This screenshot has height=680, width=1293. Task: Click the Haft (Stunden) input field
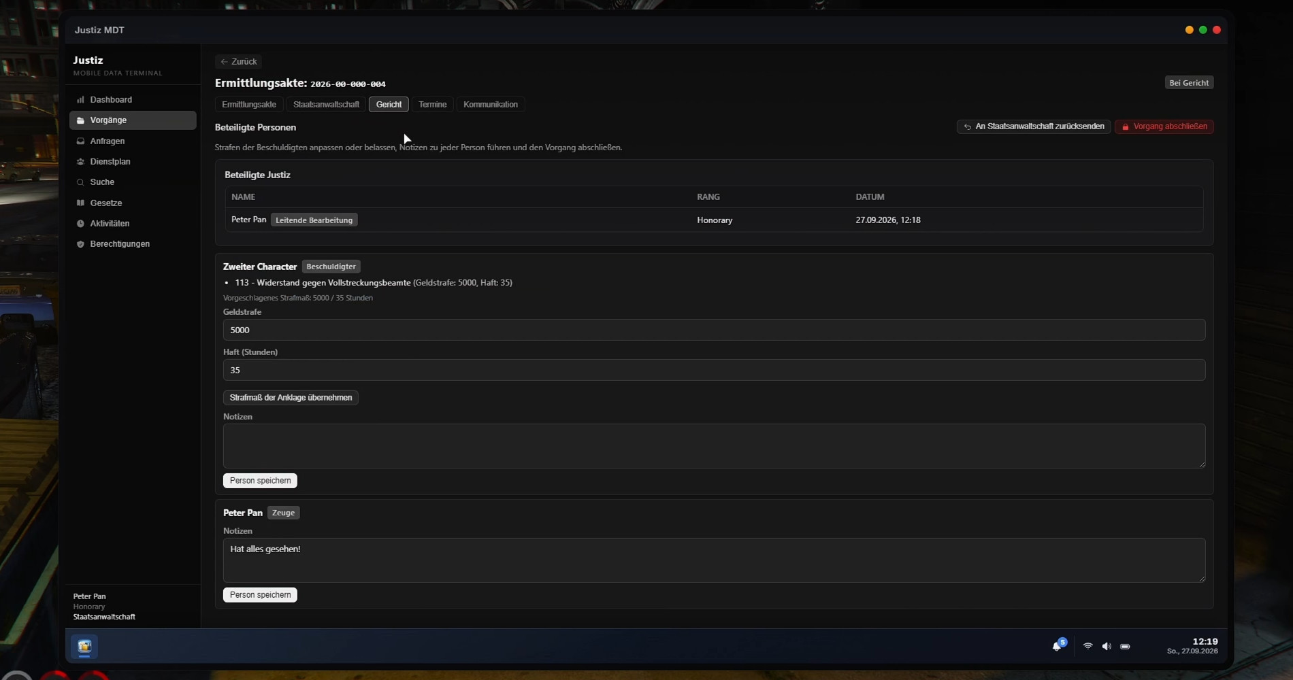coord(714,370)
